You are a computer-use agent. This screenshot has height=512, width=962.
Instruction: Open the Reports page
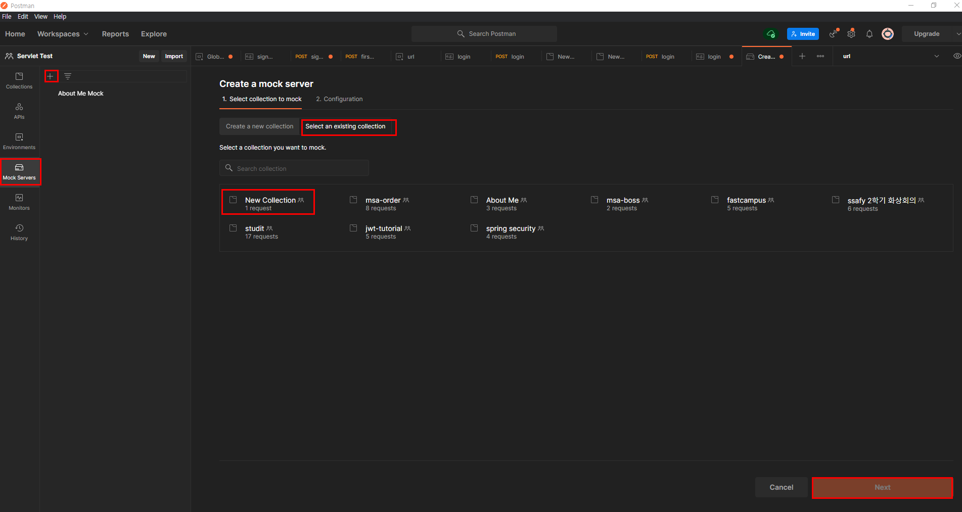pos(115,34)
